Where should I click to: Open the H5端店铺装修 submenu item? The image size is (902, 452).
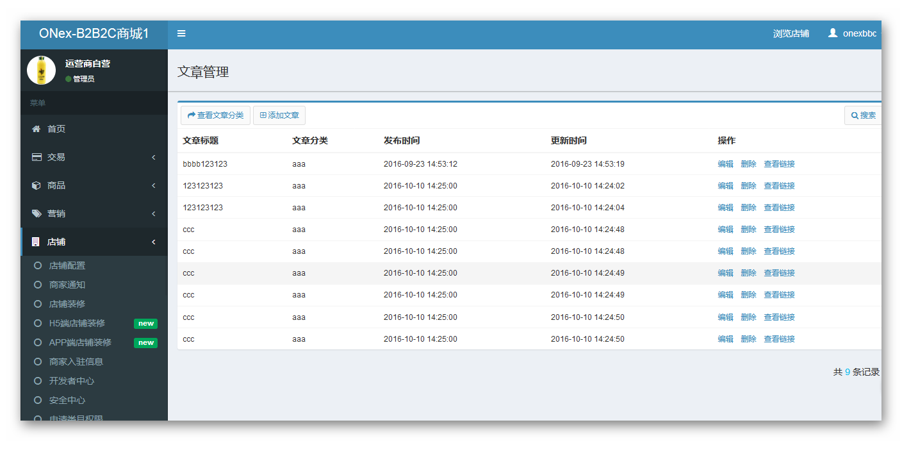[77, 323]
